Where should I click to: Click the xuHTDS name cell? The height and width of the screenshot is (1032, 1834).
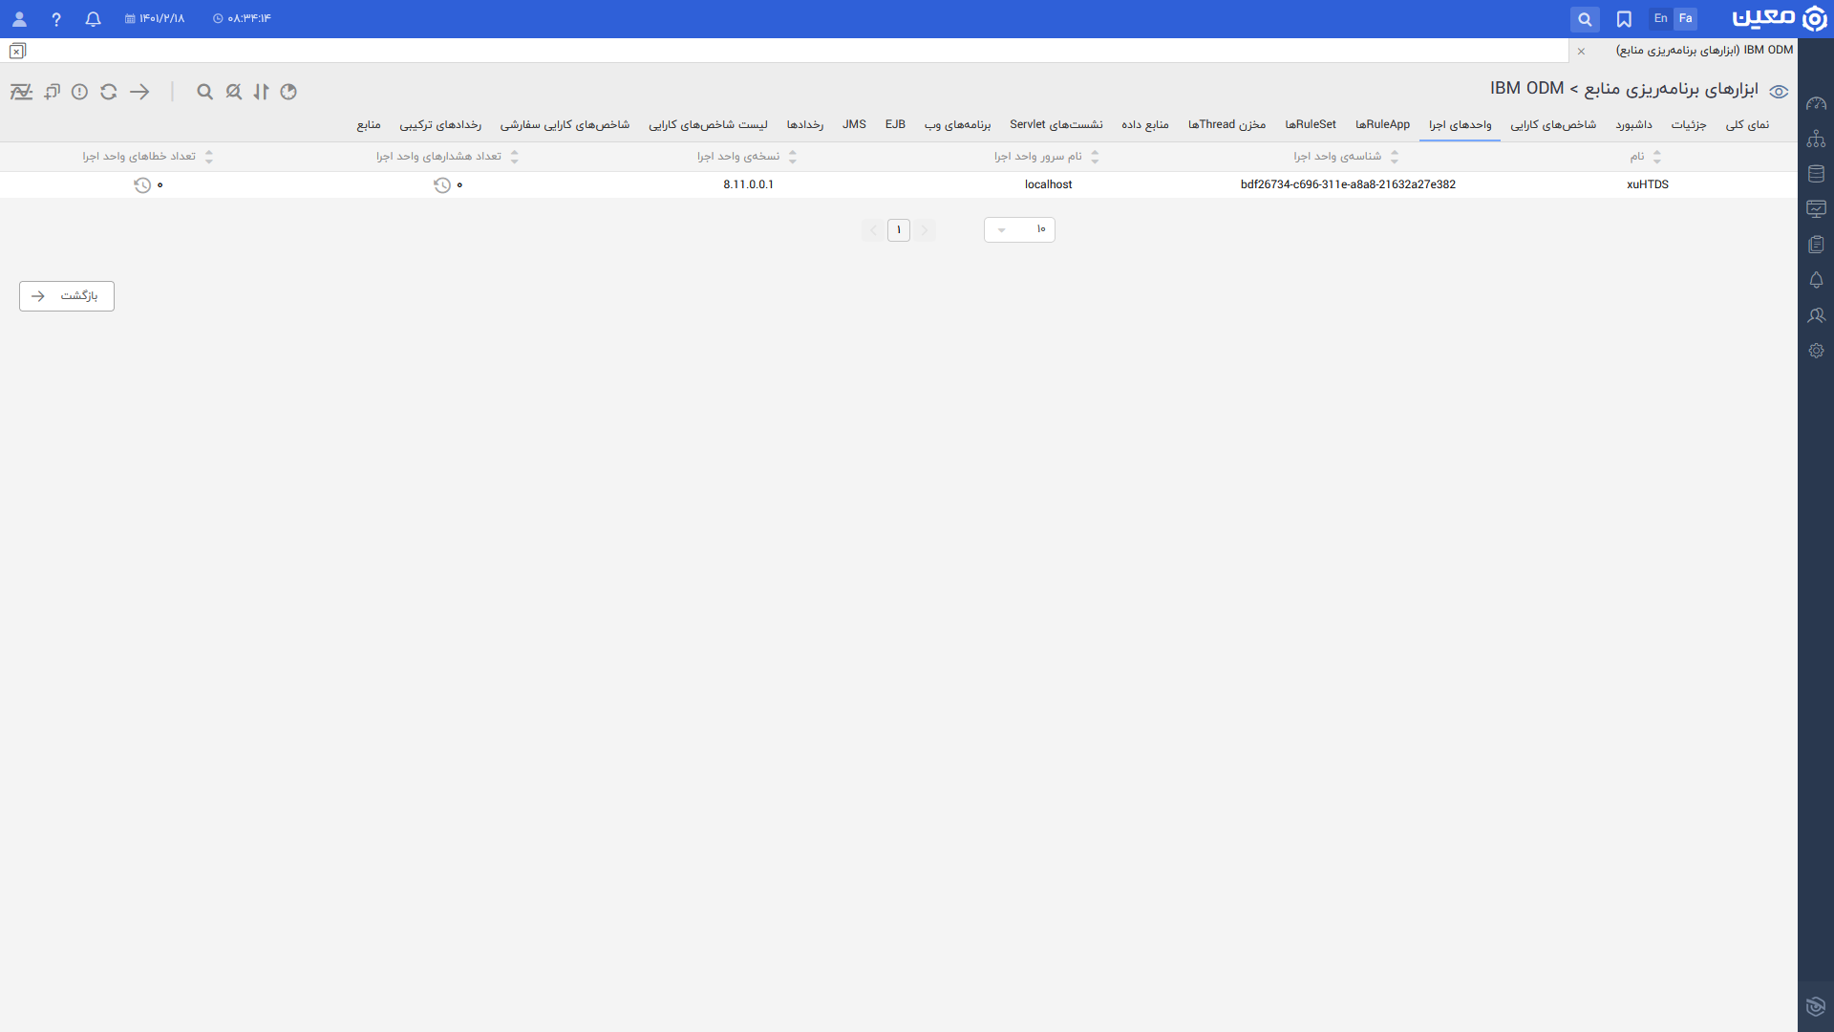1648,185
